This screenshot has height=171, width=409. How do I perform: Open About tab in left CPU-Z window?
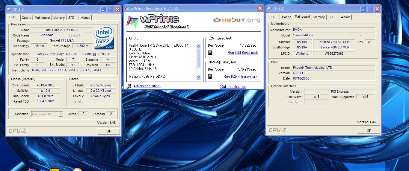point(85,18)
